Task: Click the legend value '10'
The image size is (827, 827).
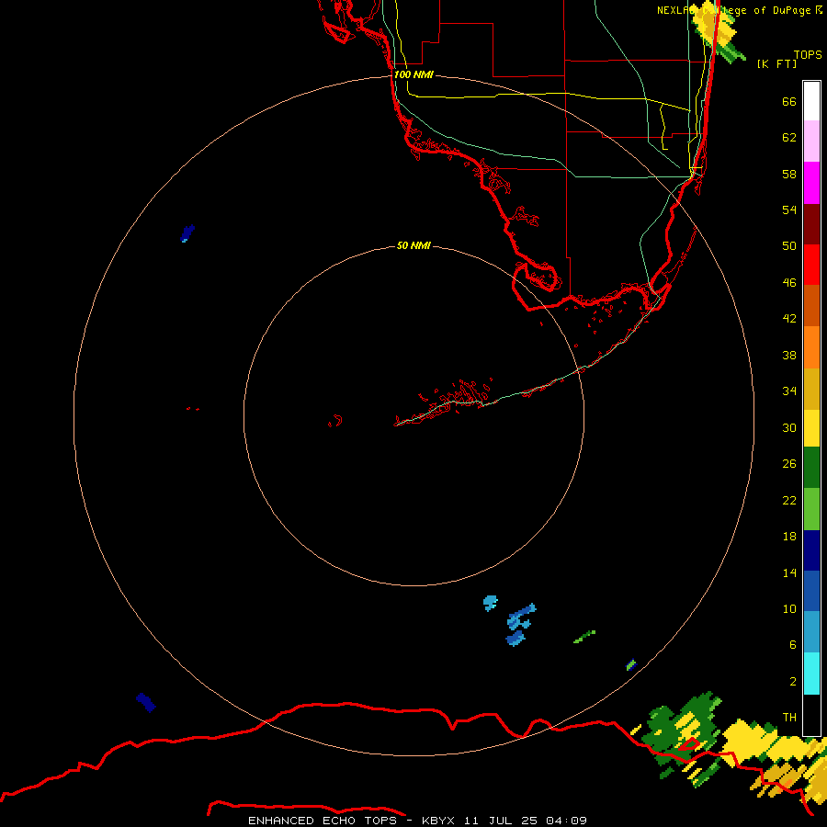Action: (789, 608)
